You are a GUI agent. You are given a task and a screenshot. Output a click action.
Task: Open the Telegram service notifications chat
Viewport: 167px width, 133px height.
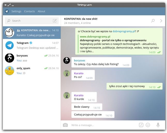[32, 45]
